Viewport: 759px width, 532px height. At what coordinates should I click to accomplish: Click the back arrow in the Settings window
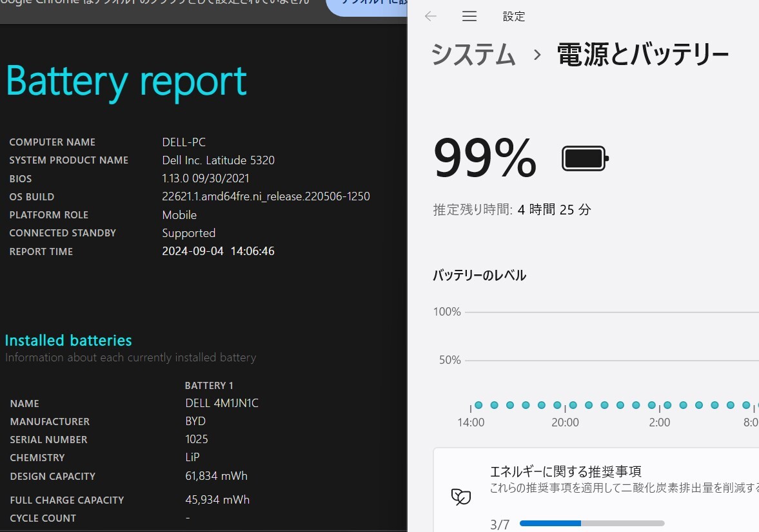point(430,16)
